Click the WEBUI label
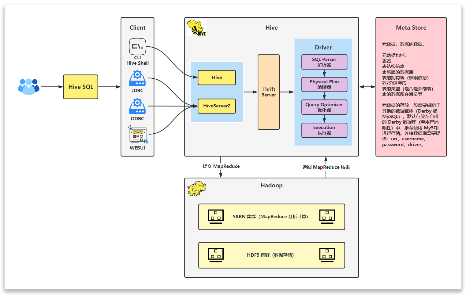Screen dimensions: 466x296 (x=137, y=148)
